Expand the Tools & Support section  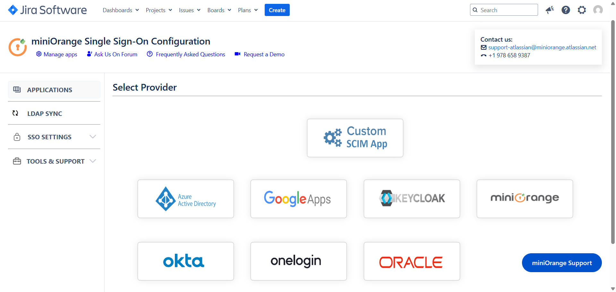coord(54,161)
